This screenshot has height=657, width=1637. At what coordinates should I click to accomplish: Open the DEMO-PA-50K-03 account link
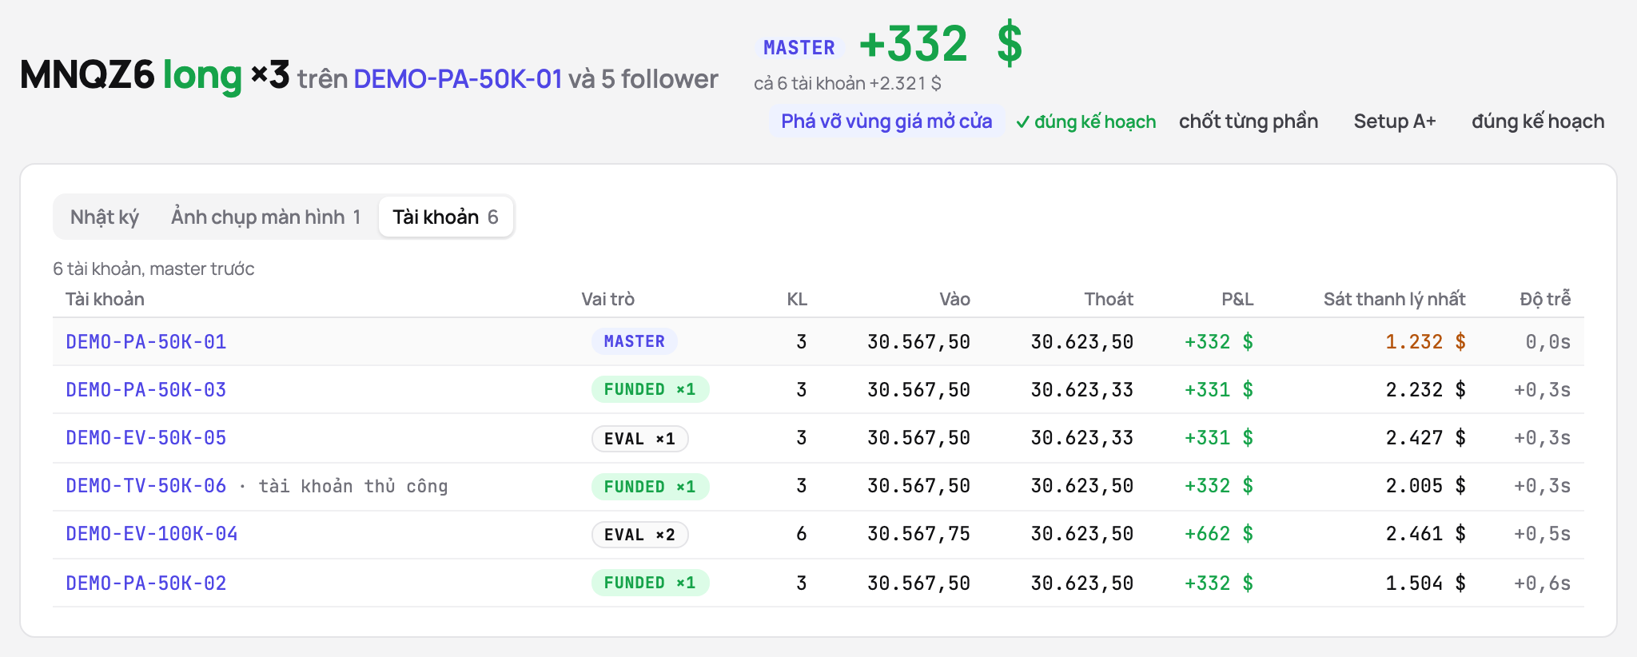click(x=146, y=390)
